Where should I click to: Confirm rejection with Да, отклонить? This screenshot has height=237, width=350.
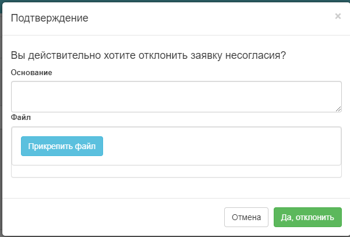pos(307,217)
